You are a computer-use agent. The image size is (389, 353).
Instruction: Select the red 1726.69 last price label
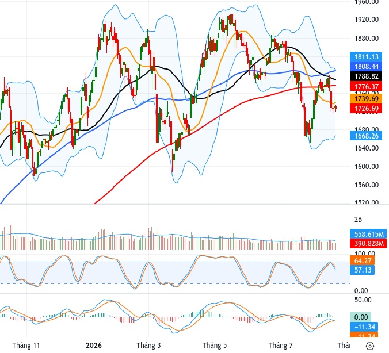coord(365,109)
